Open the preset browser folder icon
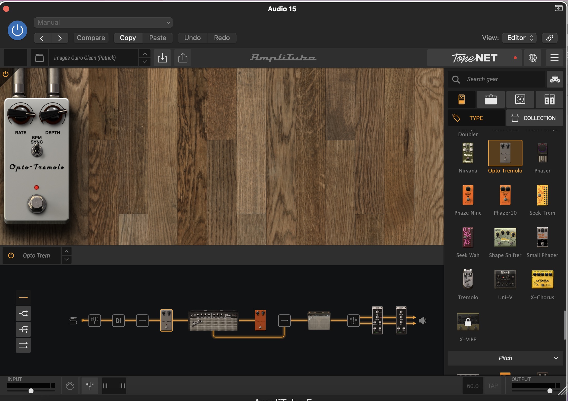The height and width of the screenshot is (401, 568). coord(39,58)
